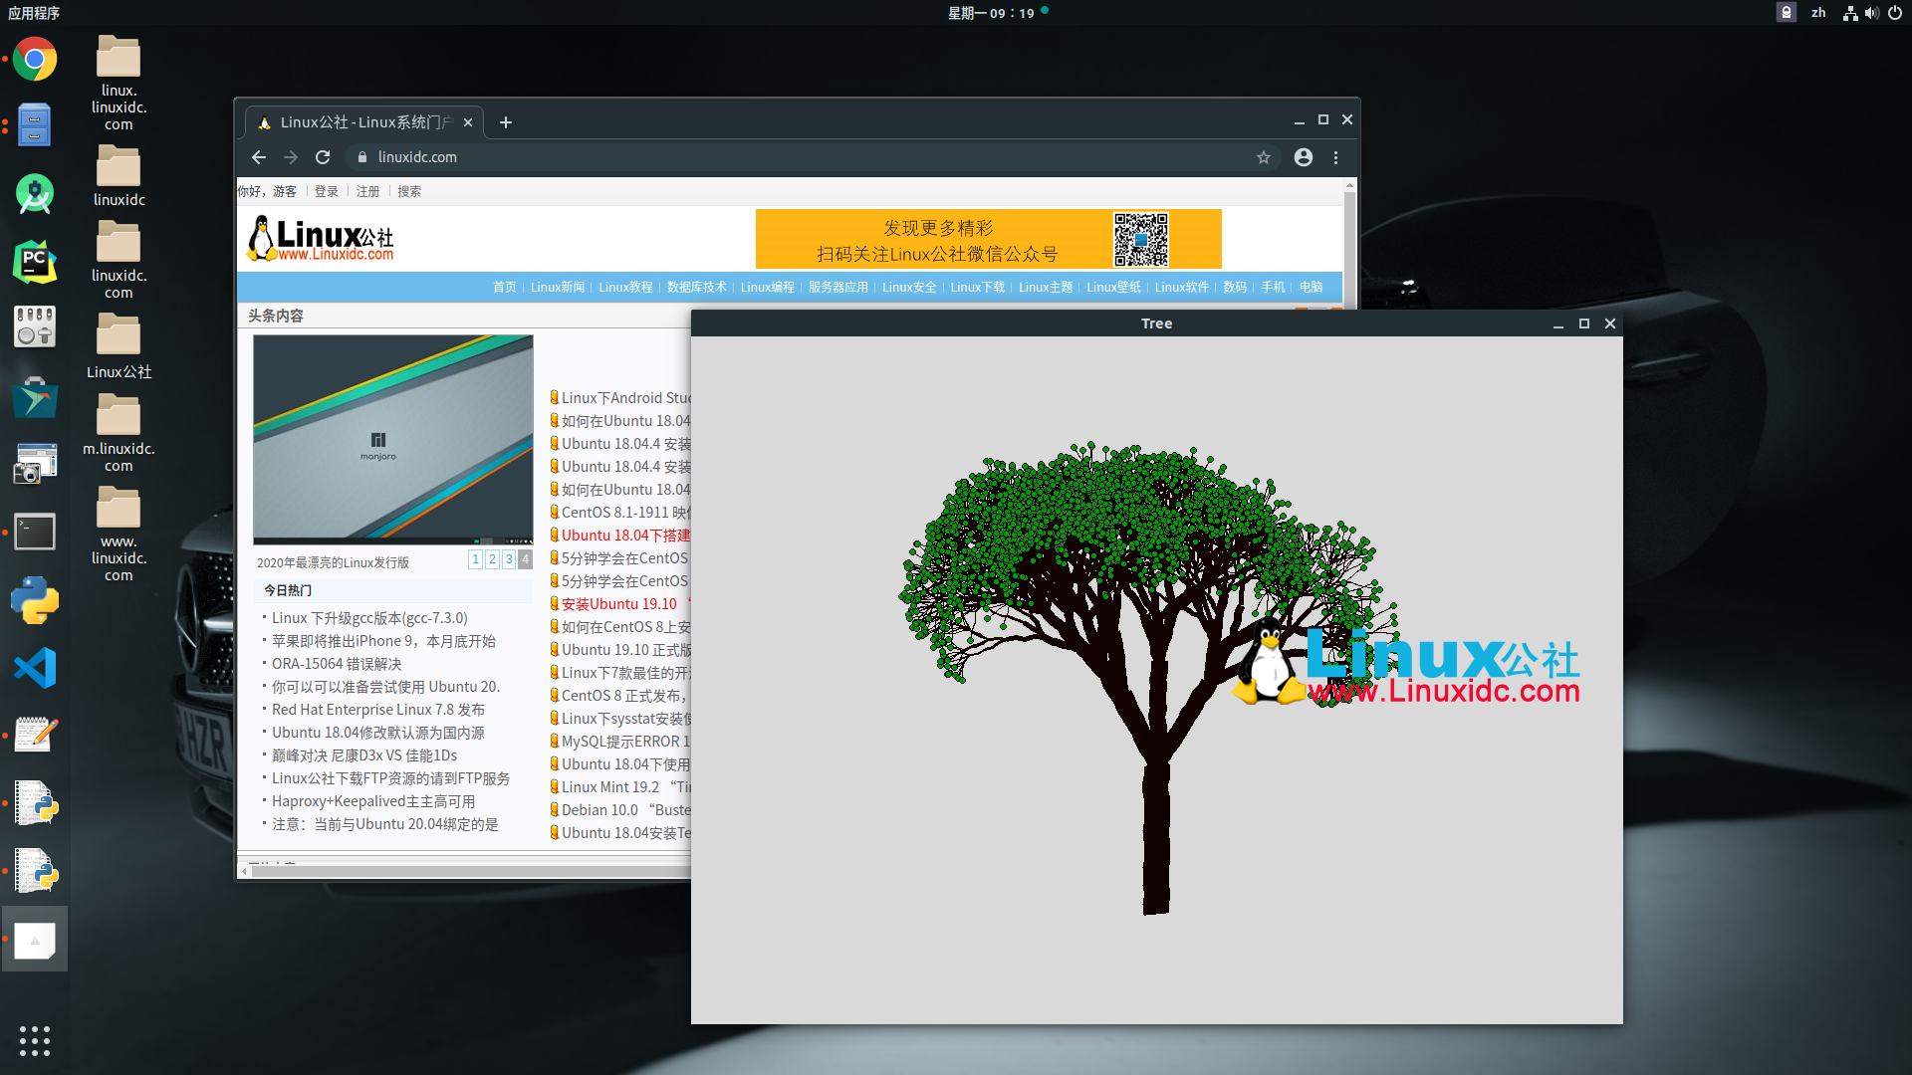Open caption 2020年最漂亮的Linux发行版

tap(333, 562)
